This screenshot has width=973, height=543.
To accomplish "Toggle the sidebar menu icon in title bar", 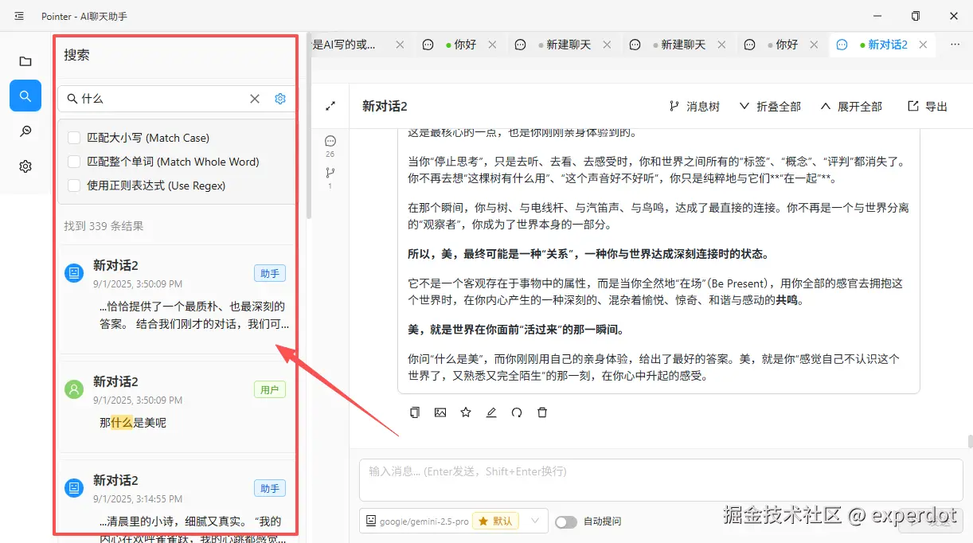I will coord(19,16).
